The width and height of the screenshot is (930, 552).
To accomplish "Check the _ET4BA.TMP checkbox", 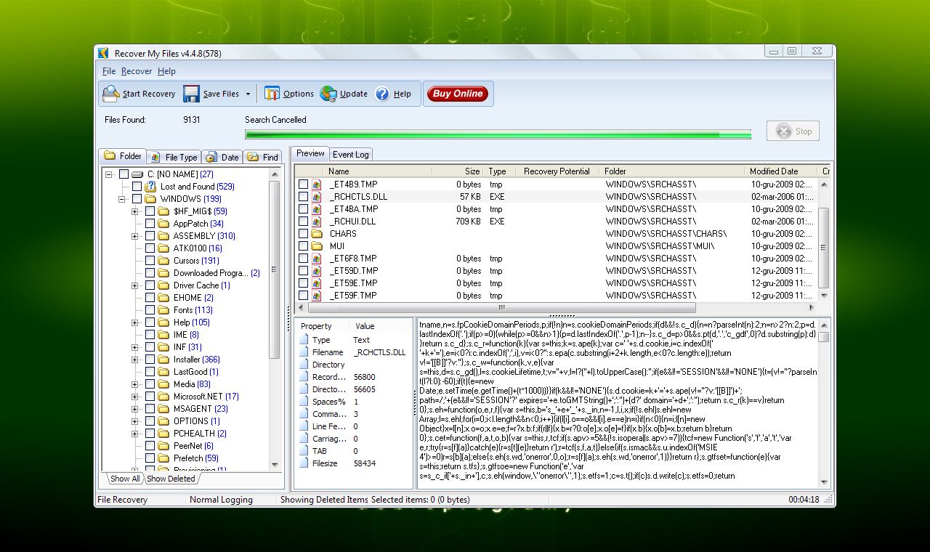I will [303, 209].
